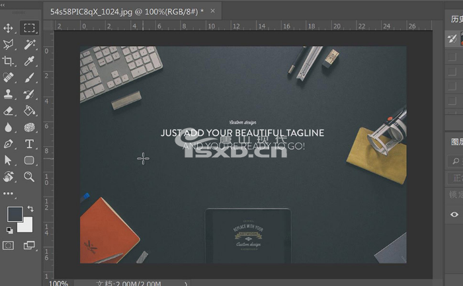463x286 pixels.
Task: Select the Brush tool
Action: click(29, 77)
